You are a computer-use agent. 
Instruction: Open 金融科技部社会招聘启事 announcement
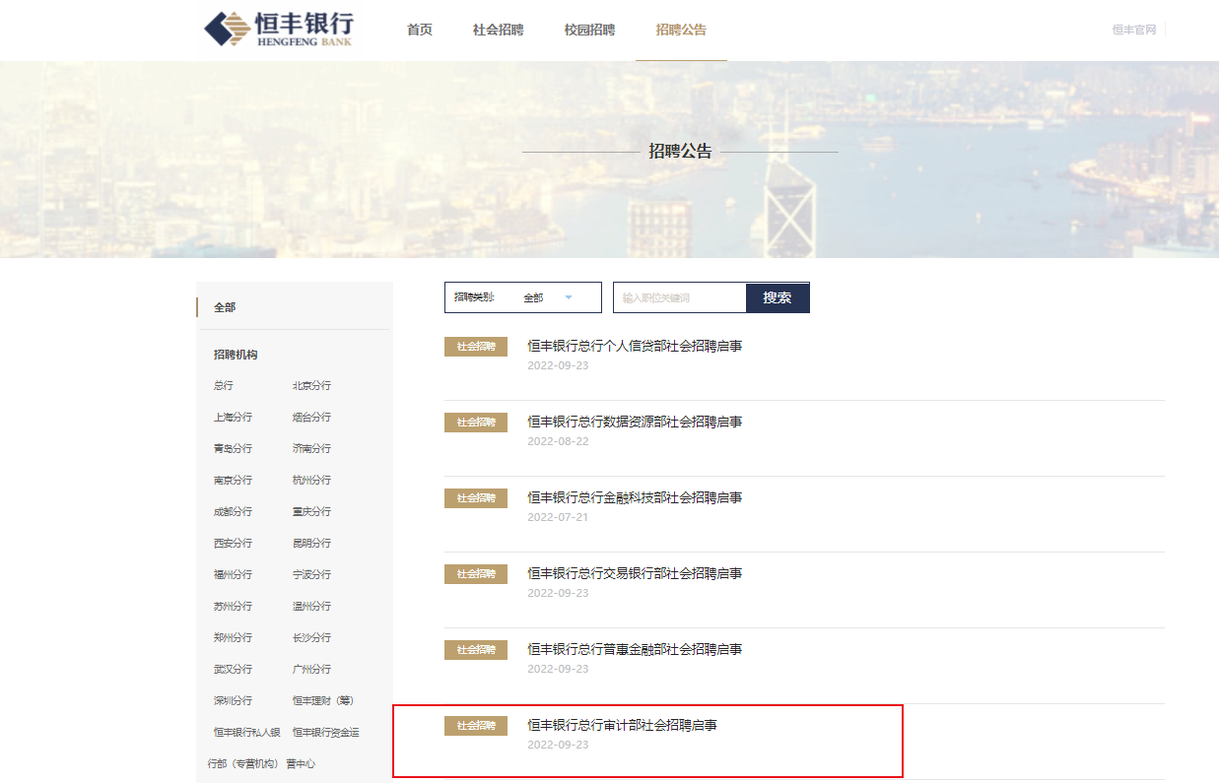tap(635, 498)
